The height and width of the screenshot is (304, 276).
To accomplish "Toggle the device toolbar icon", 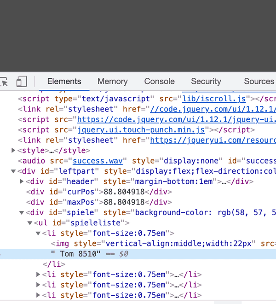I will pyautogui.click(x=21, y=82).
